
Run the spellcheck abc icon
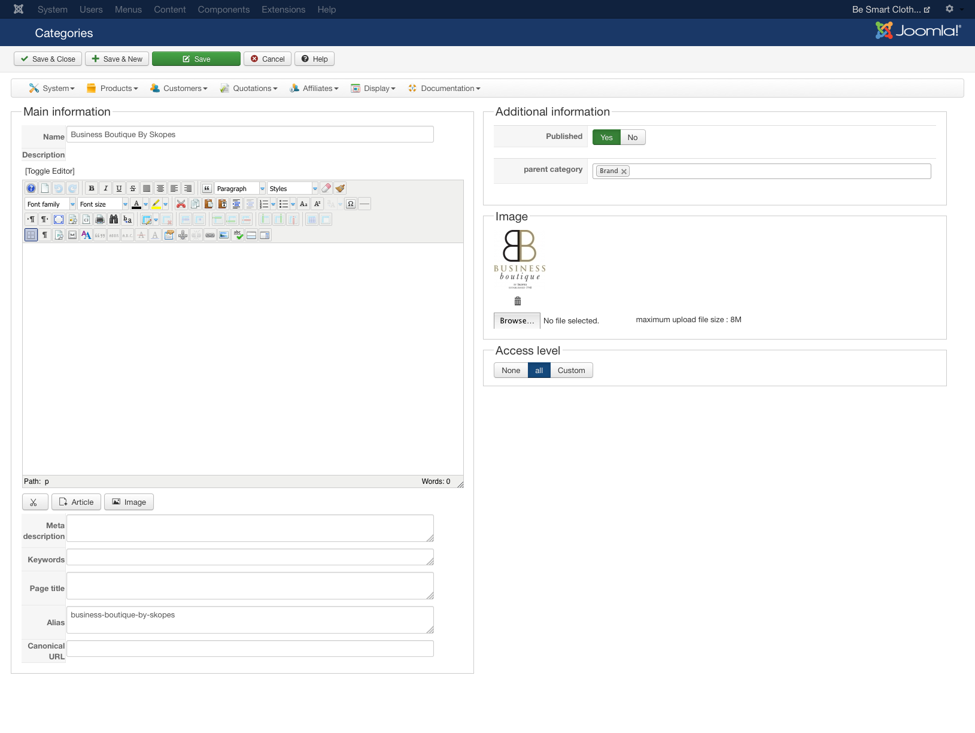238,235
